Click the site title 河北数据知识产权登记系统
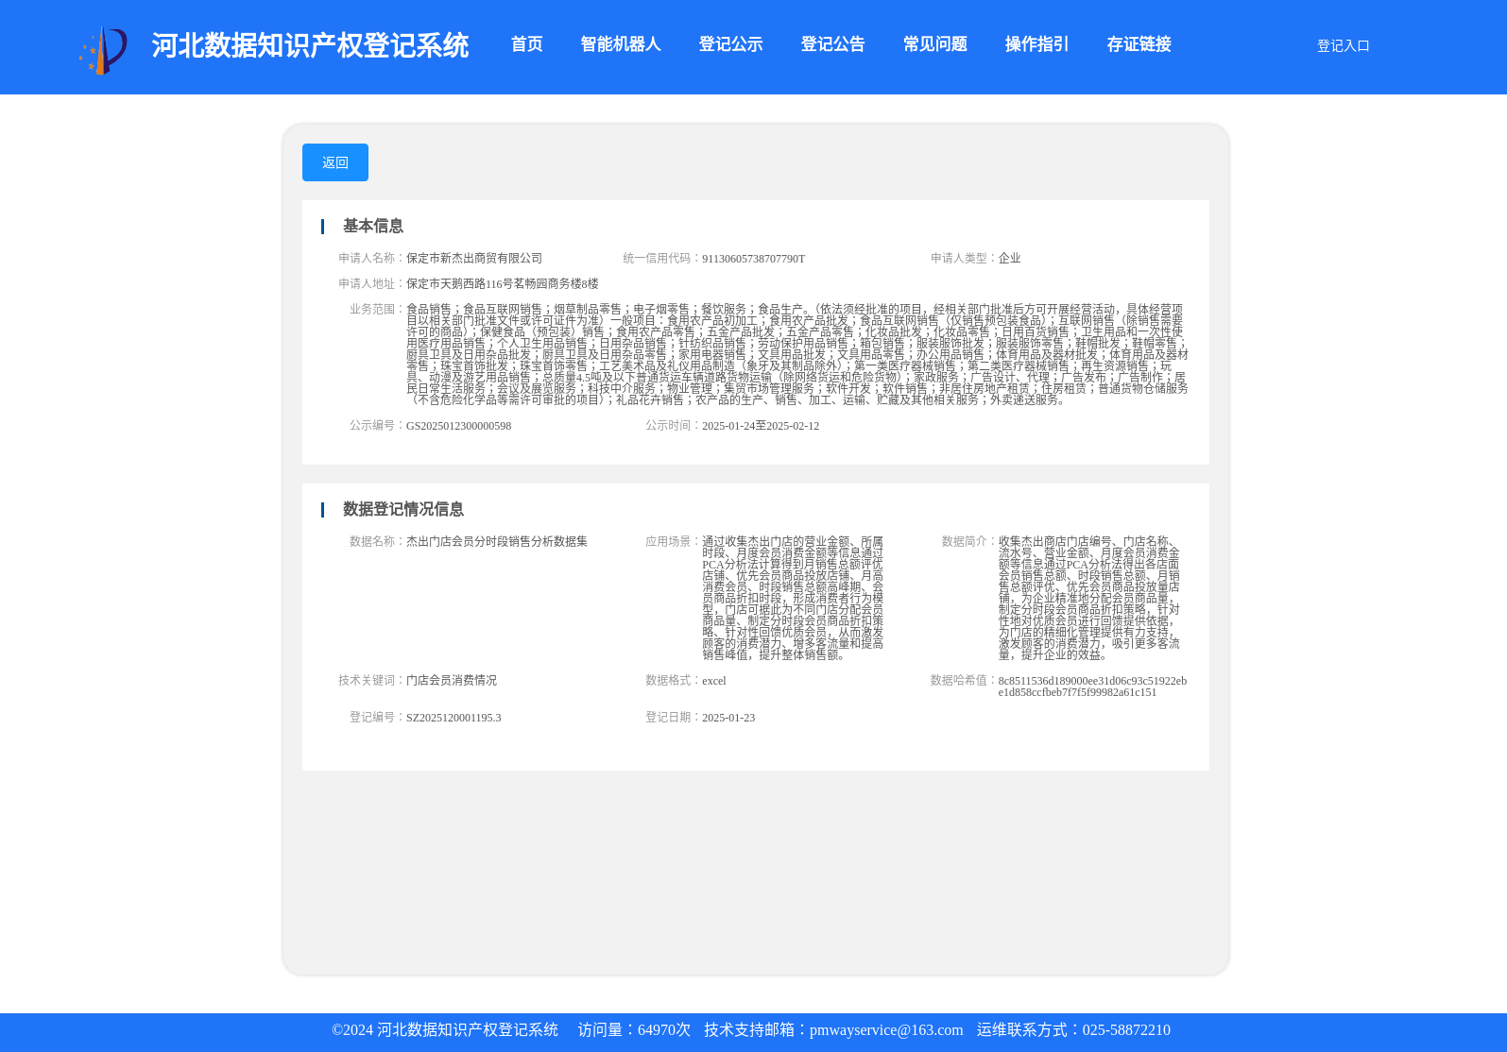Screen dimensions: 1507x1052 310,45
